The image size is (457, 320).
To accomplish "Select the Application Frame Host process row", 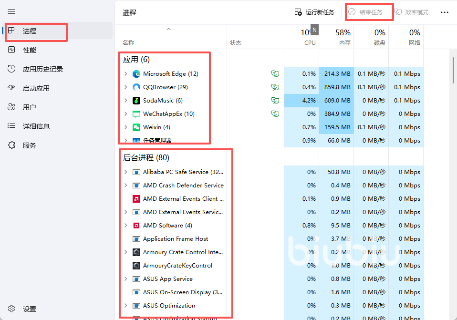I will [176, 239].
